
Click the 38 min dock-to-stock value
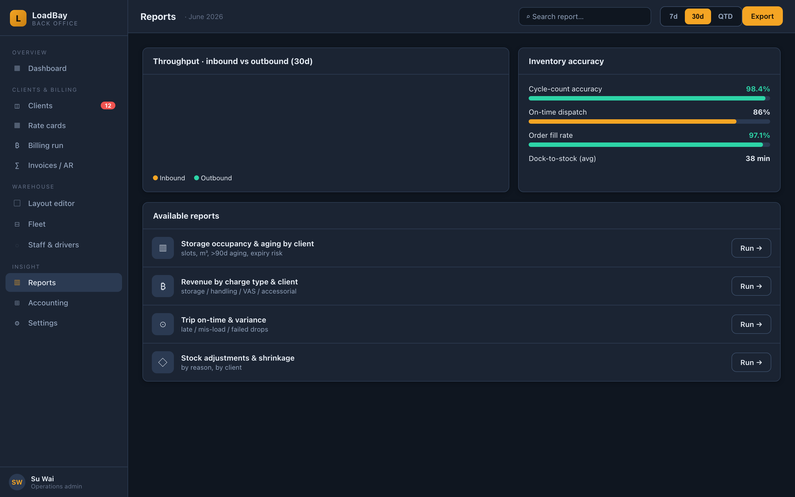pyautogui.click(x=757, y=158)
